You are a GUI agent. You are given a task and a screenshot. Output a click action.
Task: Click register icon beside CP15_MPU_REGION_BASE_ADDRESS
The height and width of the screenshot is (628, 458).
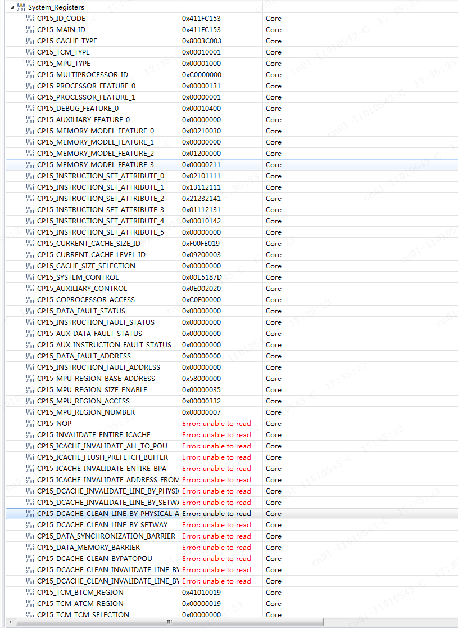tap(30, 379)
